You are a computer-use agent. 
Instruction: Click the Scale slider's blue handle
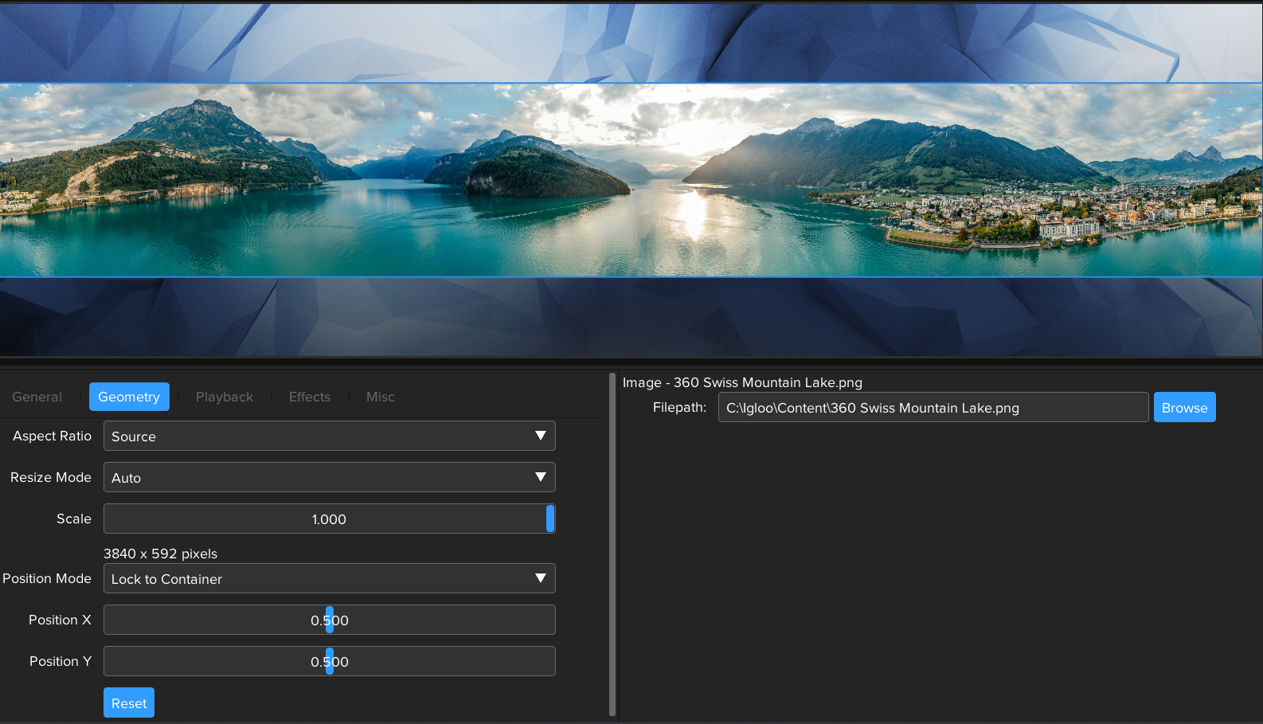tap(549, 519)
